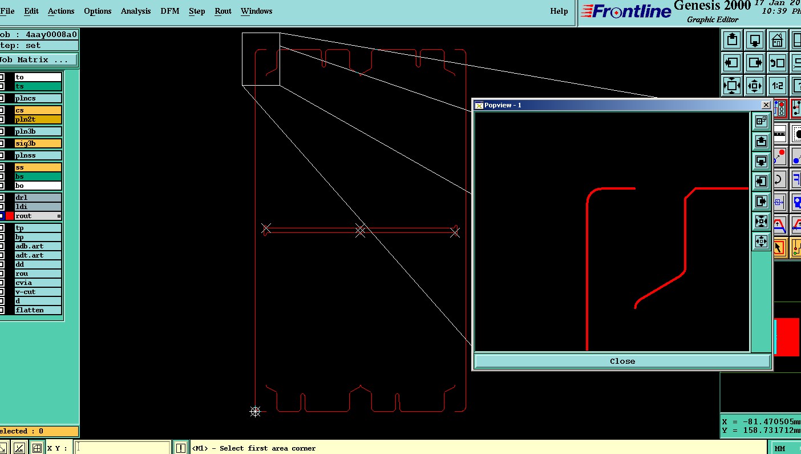Image resolution: width=801 pixels, height=454 pixels.
Task: Click the pan left icon in main toolbar
Action: point(732,63)
